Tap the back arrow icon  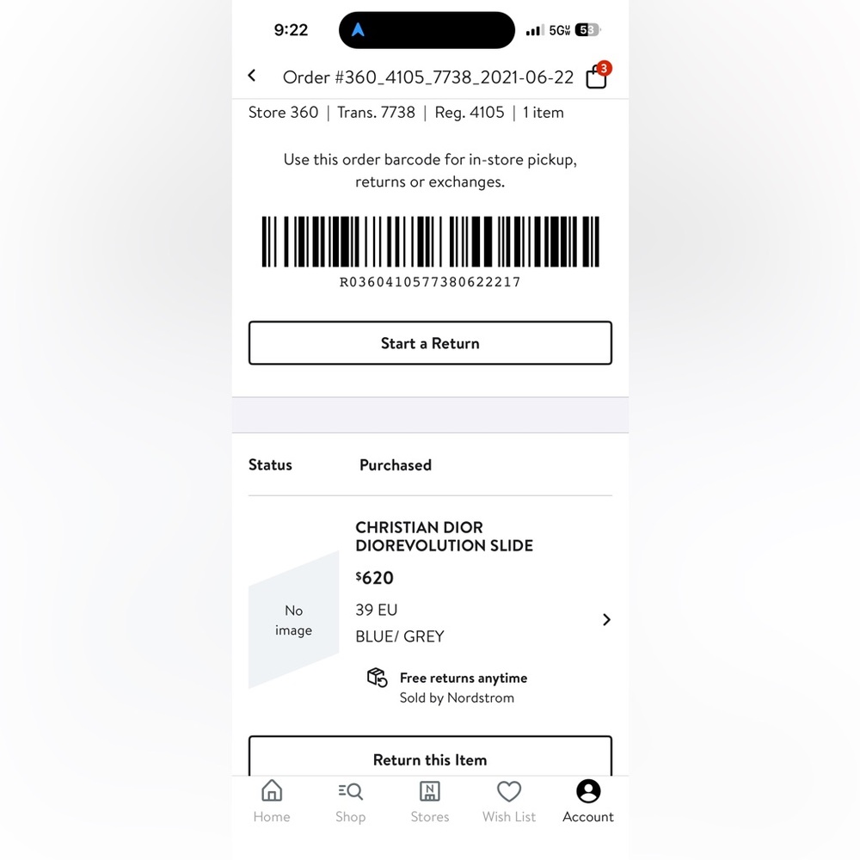252,76
